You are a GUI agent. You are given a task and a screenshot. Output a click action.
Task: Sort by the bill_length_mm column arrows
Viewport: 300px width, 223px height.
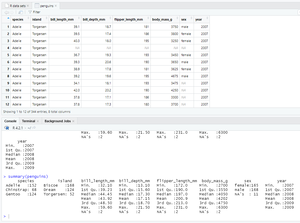(x=79, y=18)
